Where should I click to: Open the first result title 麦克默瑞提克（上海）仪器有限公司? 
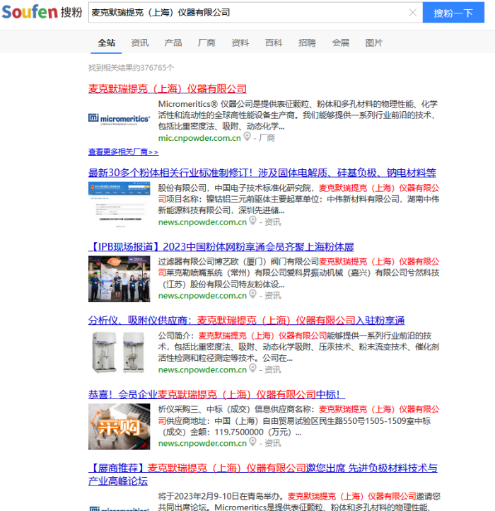pyautogui.click(x=168, y=88)
